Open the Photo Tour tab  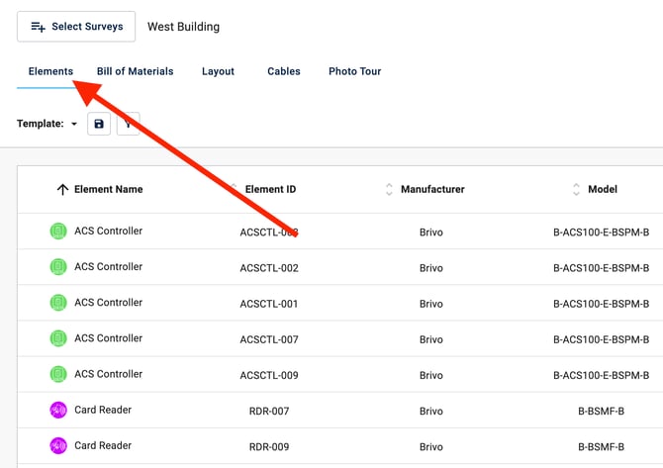[354, 71]
